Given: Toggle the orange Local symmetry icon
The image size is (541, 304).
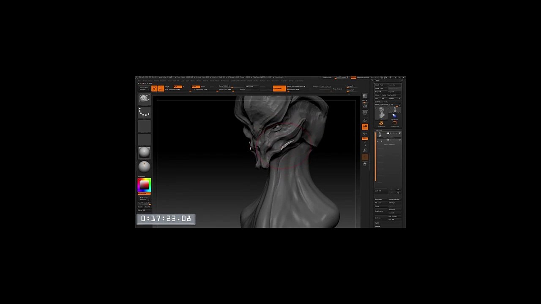Looking at the screenshot, I should (365, 127).
